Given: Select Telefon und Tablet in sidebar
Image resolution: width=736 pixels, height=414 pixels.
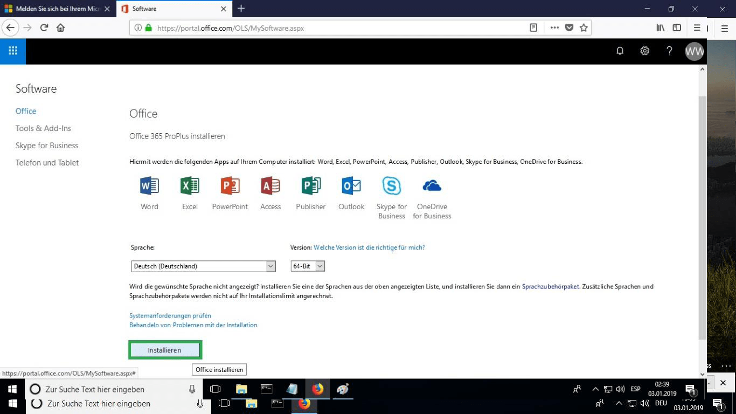Looking at the screenshot, I should [47, 163].
